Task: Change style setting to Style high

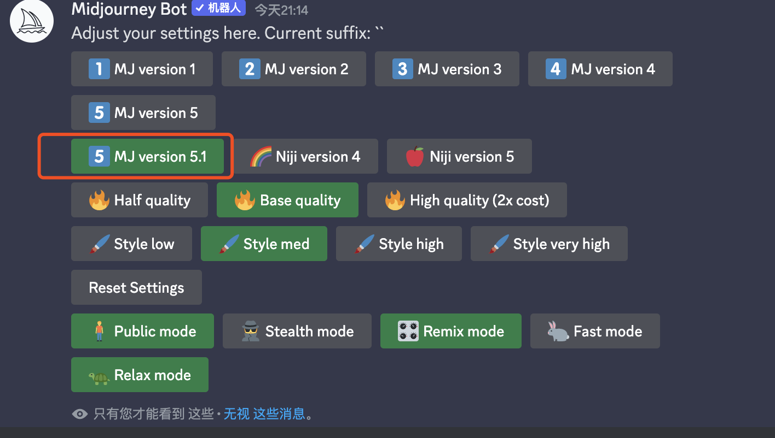Action: coord(398,244)
